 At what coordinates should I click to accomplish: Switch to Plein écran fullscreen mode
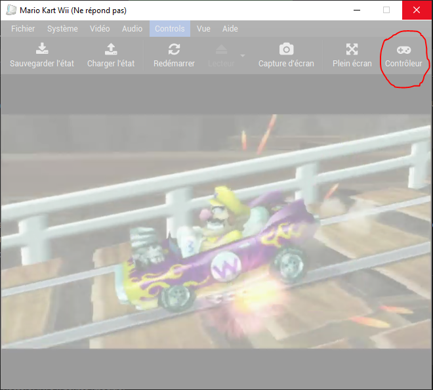[x=352, y=55]
